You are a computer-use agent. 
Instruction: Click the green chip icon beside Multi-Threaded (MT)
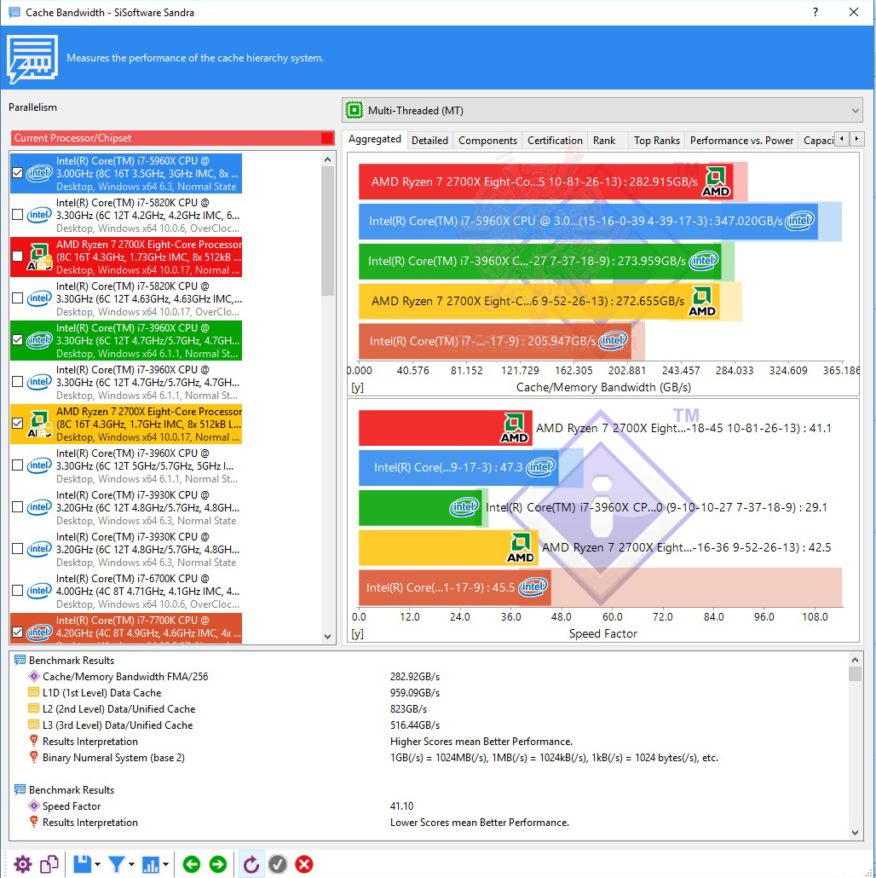pos(354,110)
